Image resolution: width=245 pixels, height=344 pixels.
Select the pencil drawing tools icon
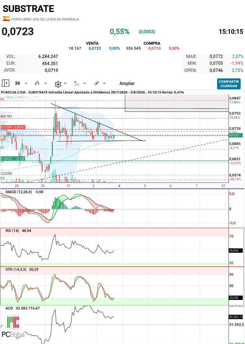click(x=96, y=83)
